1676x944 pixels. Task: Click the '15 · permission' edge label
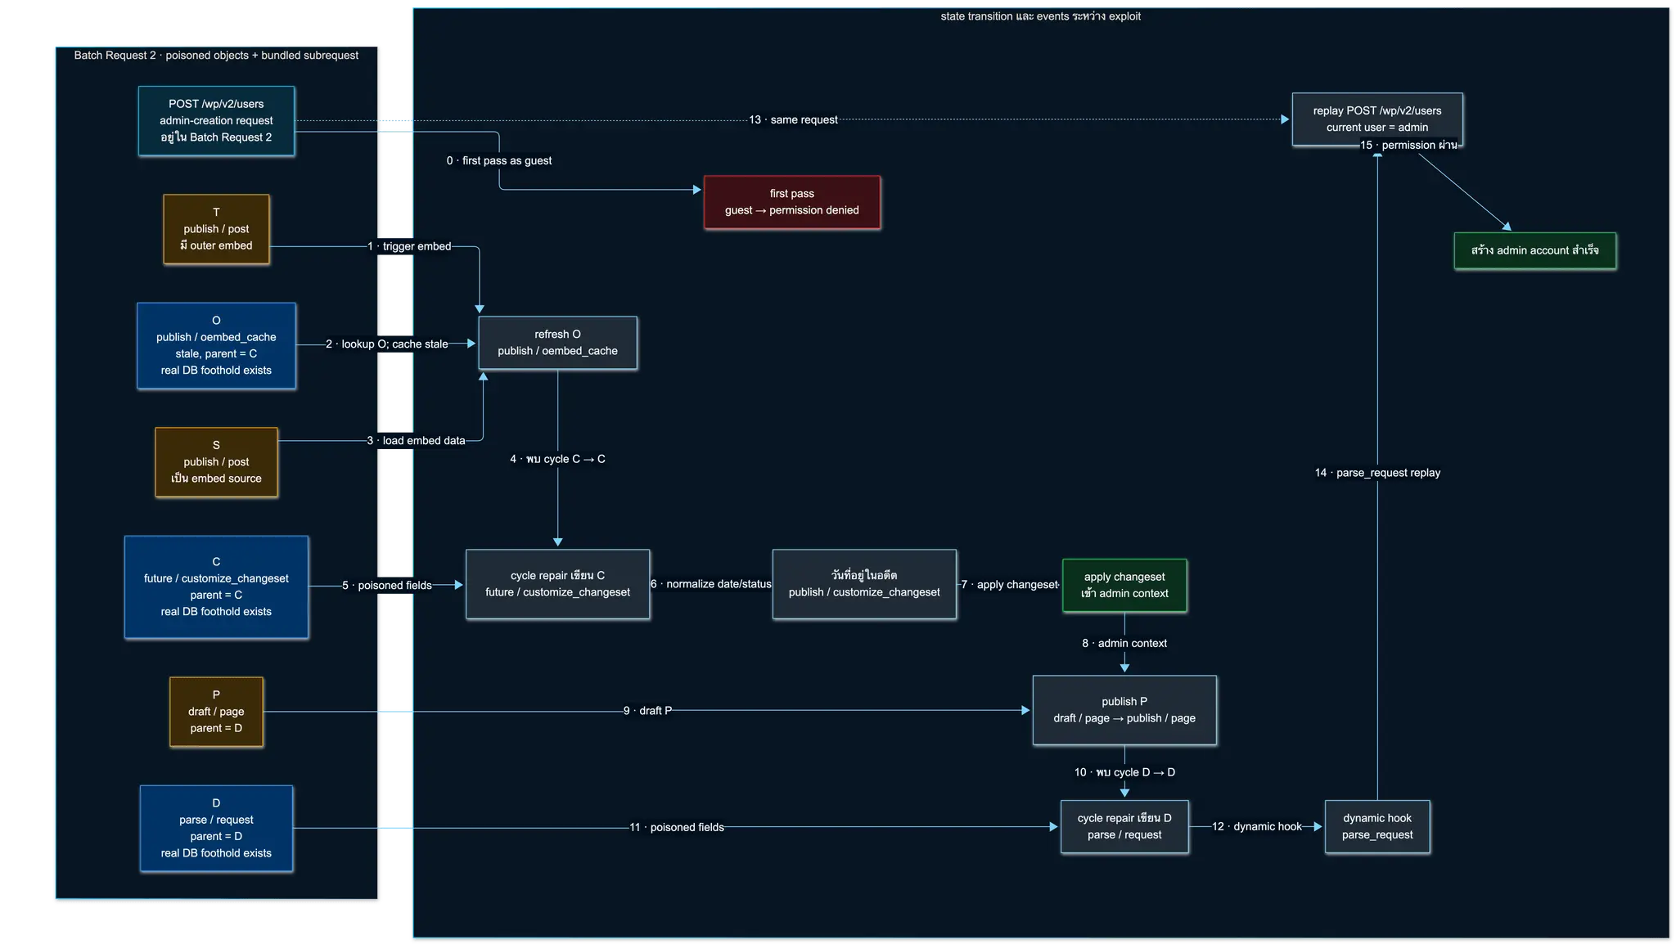(x=1408, y=146)
